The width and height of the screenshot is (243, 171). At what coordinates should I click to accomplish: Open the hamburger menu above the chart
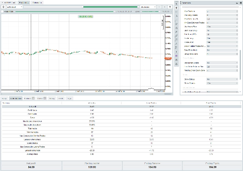click(x=169, y=7)
